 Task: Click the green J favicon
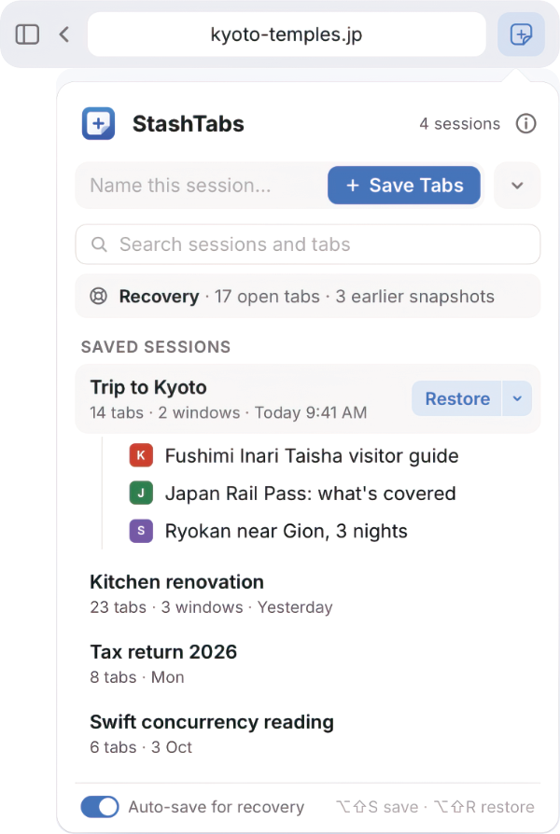(141, 493)
